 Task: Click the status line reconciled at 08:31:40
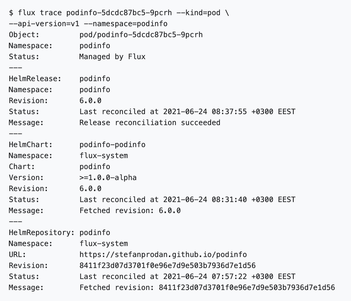coord(187,200)
